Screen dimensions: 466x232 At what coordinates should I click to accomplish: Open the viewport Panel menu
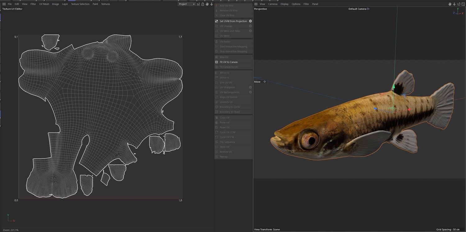point(315,4)
